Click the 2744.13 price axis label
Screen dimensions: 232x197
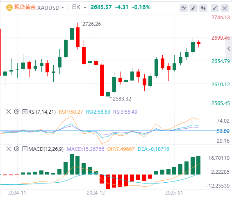click(221, 18)
